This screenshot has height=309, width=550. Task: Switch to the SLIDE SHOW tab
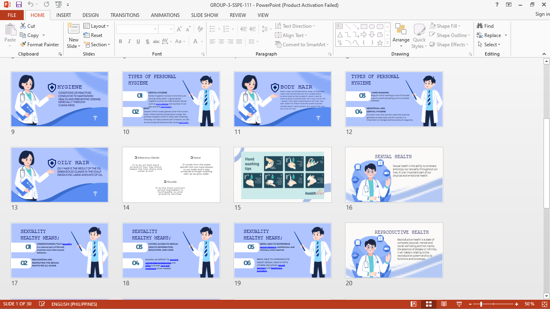(x=205, y=15)
